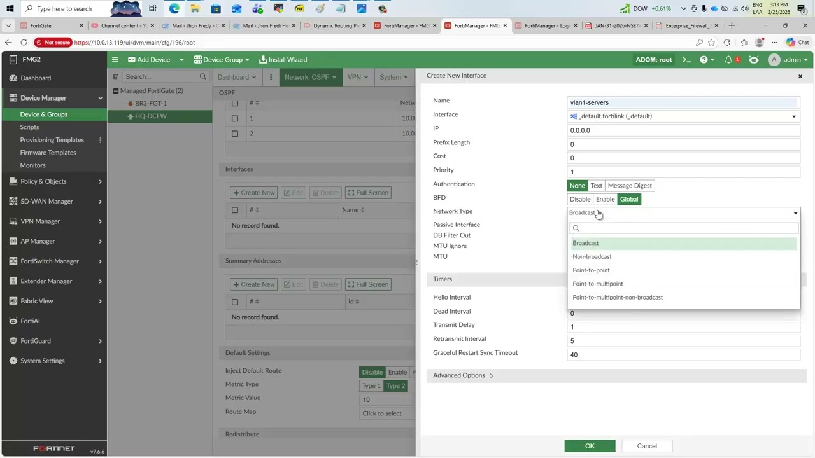
Task: Select BR3-FGT-1 device in the tree
Action: (x=151, y=104)
